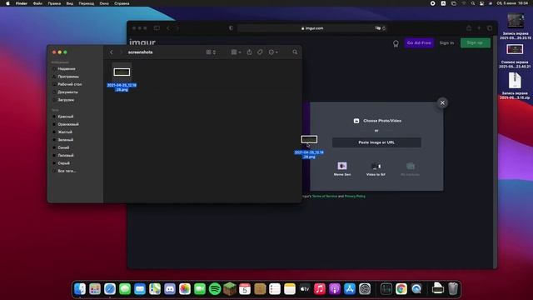Open Spotlight search in the menu bar
The image size is (533, 300).
(473, 3)
